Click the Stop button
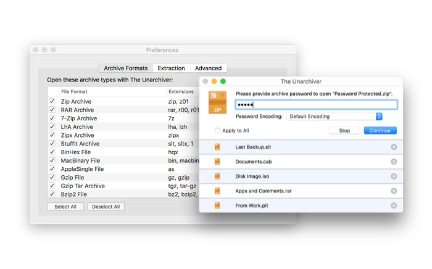This screenshot has height=269, width=432. tap(344, 131)
